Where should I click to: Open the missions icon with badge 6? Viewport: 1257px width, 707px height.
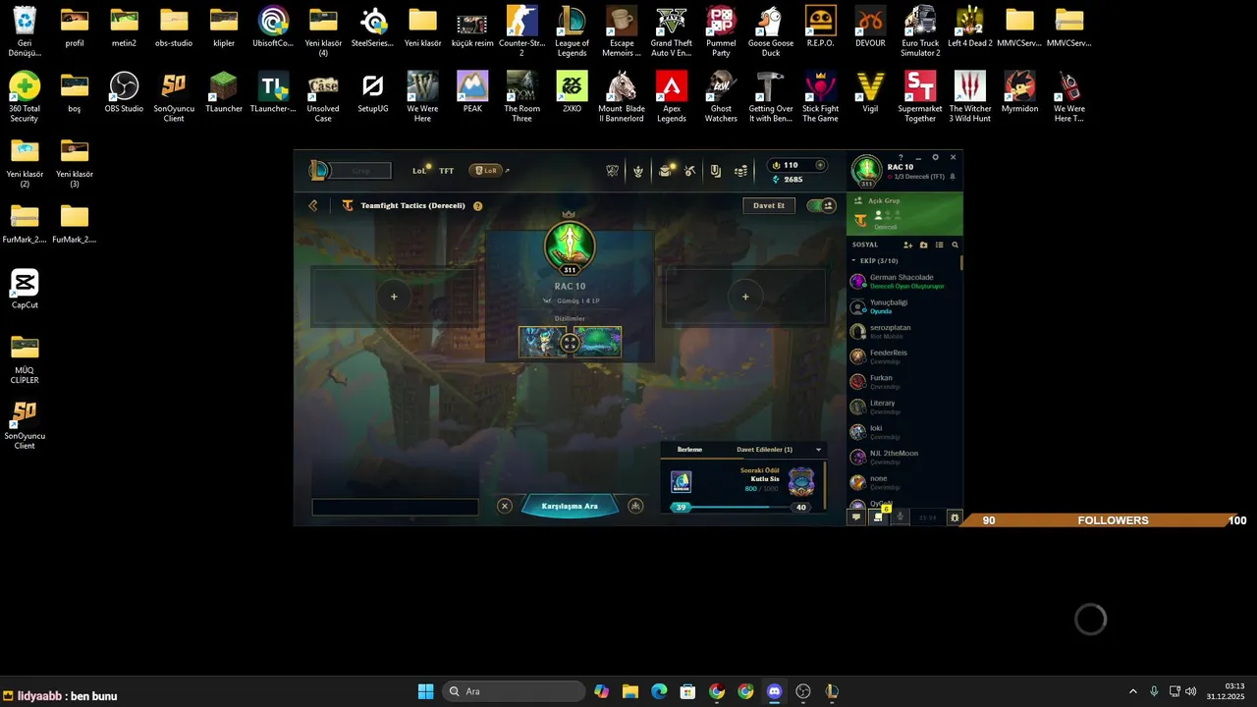pyautogui.click(x=879, y=517)
